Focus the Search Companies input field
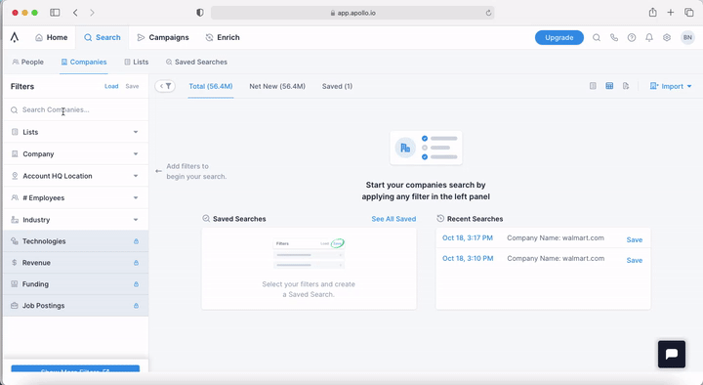Image resolution: width=703 pixels, height=385 pixels. click(x=75, y=110)
